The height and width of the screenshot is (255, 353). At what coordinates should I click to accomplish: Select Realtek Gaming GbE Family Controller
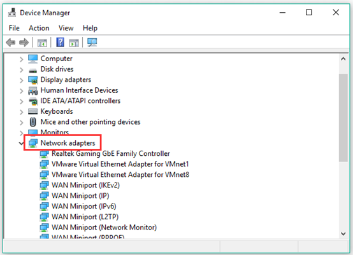click(x=111, y=154)
